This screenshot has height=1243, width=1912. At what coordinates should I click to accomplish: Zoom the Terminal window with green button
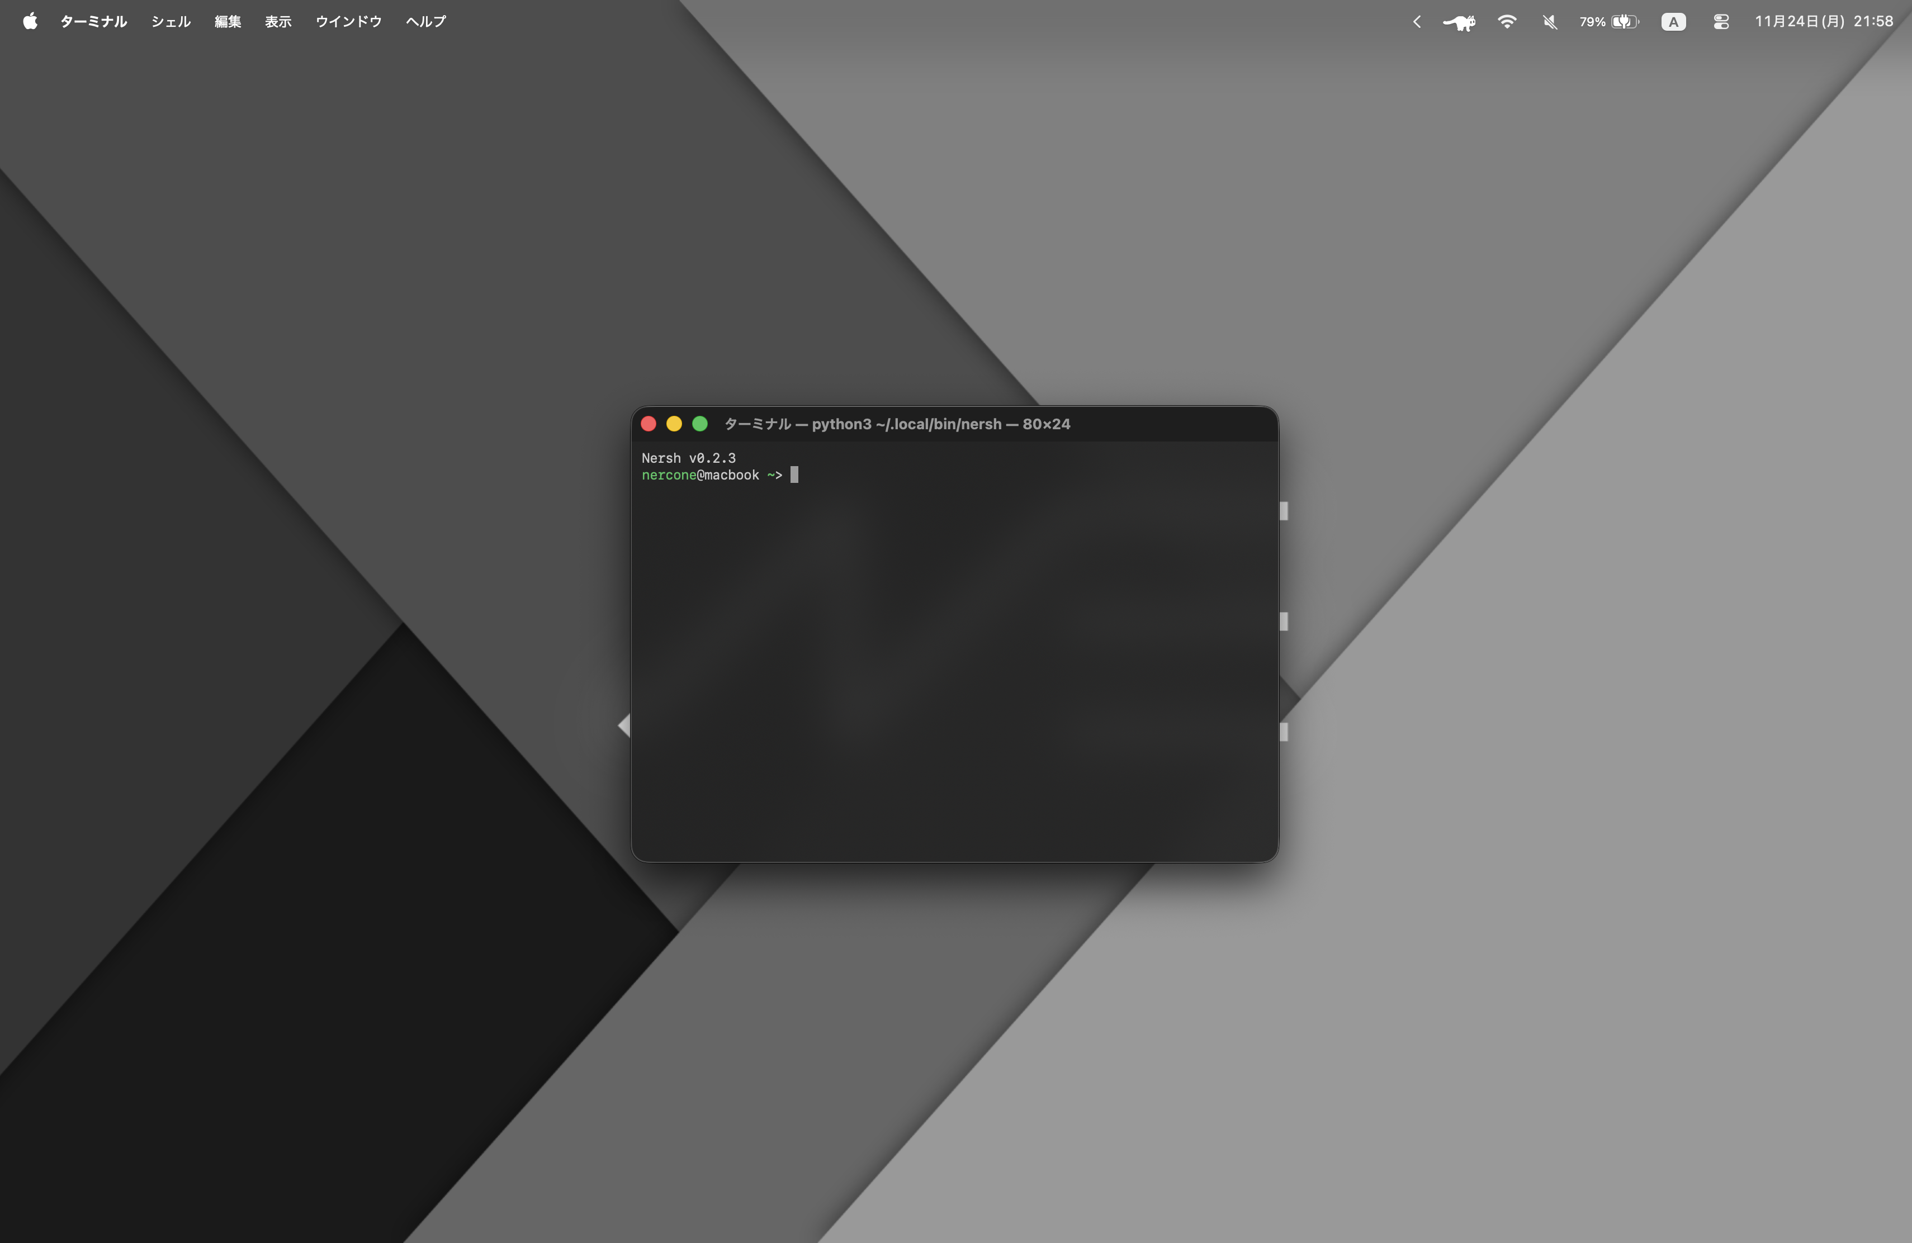coord(700,423)
